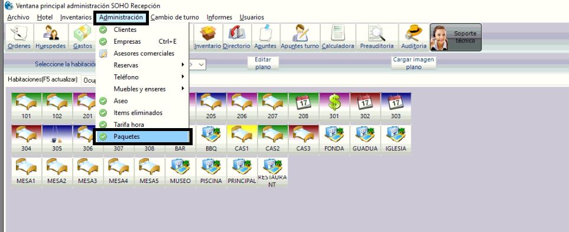Image resolution: width=569 pixels, height=232 pixels.
Task: Choose Clientes from Administración menu
Action: point(142,30)
